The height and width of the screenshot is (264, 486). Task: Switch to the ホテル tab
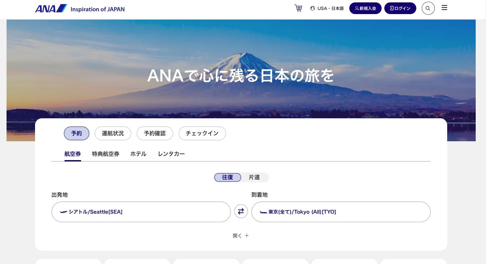[x=138, y=154]
